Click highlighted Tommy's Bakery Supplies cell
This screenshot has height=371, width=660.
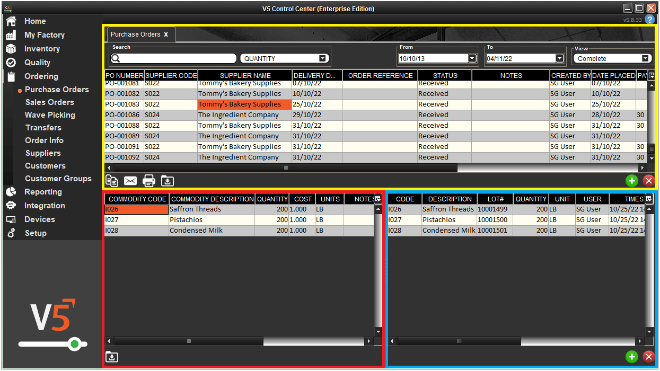point(244,104)
